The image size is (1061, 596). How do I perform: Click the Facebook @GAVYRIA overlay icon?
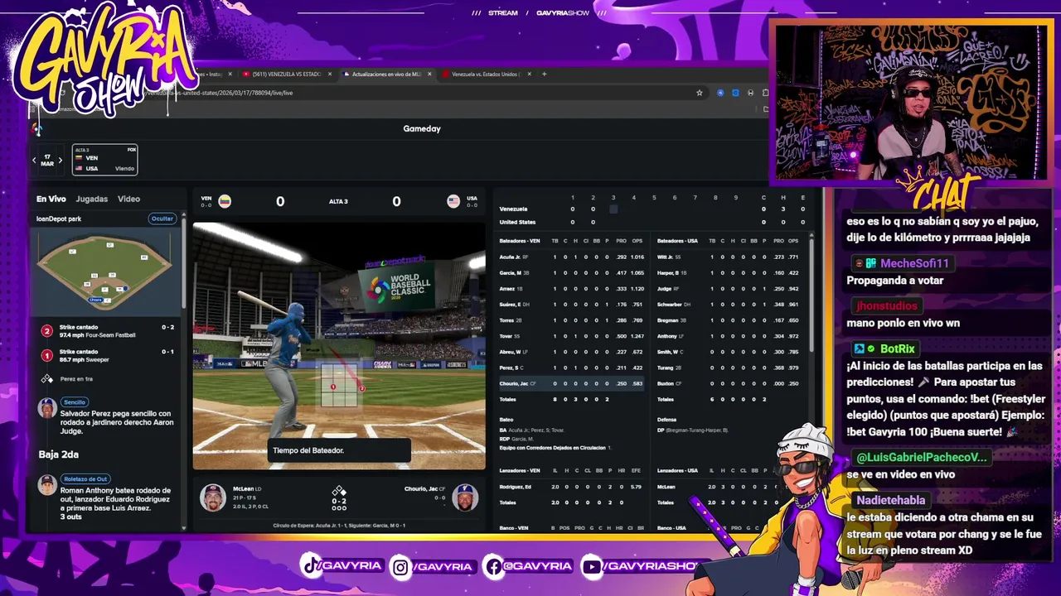coord(493,566)
